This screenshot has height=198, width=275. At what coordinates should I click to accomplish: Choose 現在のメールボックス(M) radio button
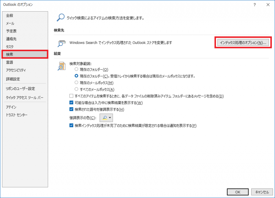click(76, 83)
